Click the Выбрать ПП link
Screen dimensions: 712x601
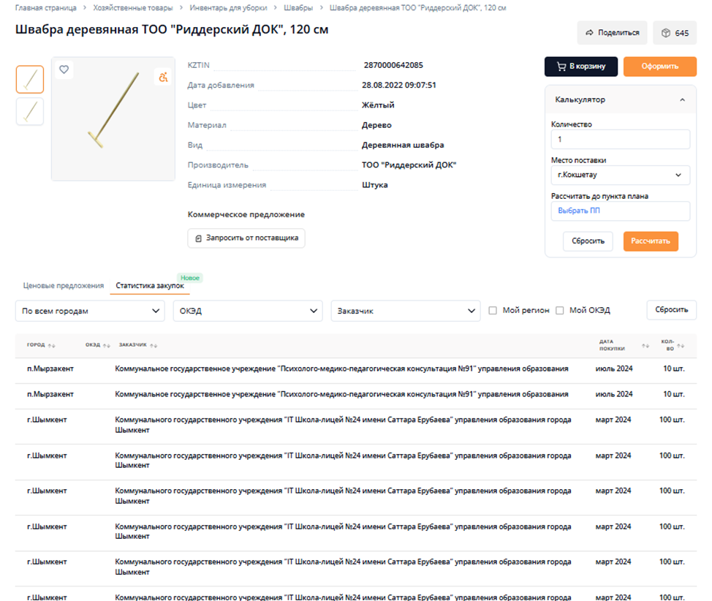pyautogui.click(x=579, y=211)
